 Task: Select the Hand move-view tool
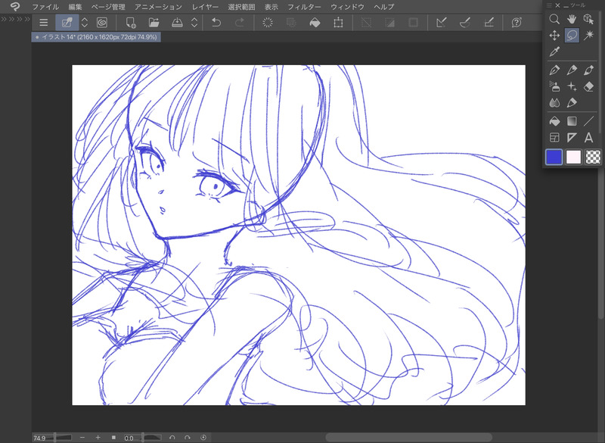pyautogui.click(x=572, y=19)
